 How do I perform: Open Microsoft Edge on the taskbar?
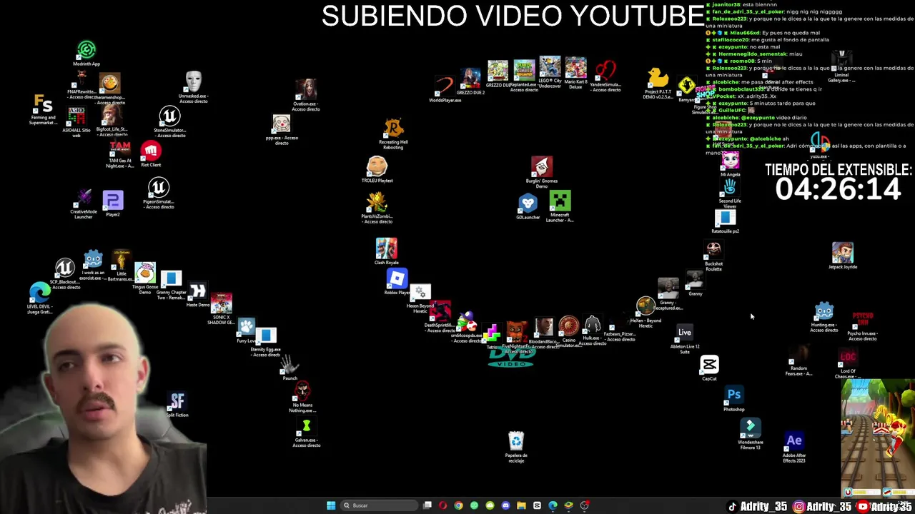553,505
